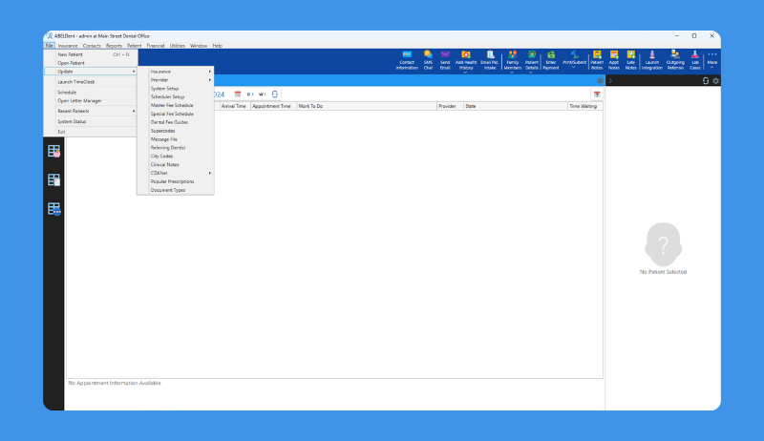The height and width of the screenshot is (441, 764).
Task: Expand Print/Submit dropdown arrow
Action: pos(574,67)
